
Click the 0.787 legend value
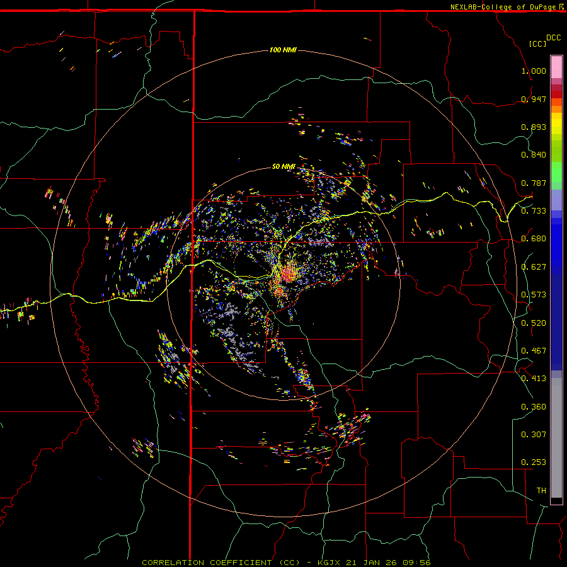(534, 183)
